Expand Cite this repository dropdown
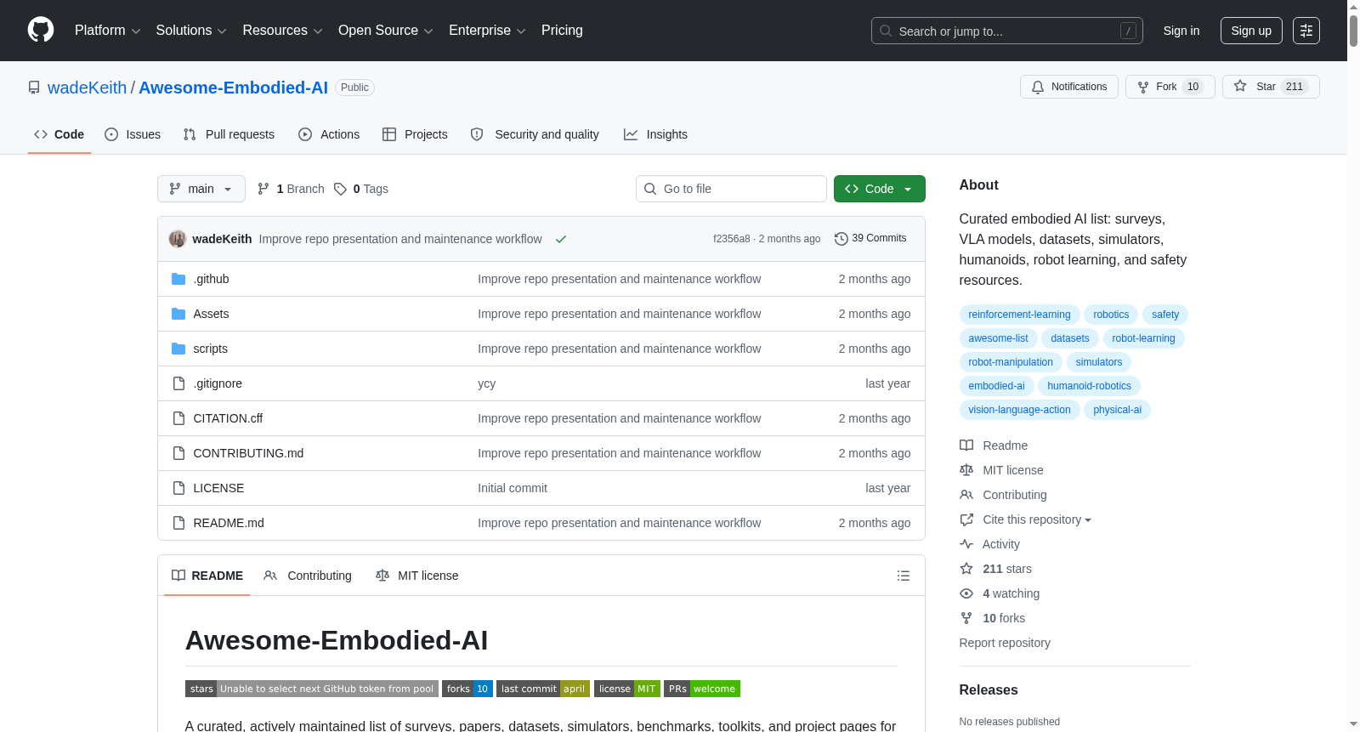 point(1036,519)
